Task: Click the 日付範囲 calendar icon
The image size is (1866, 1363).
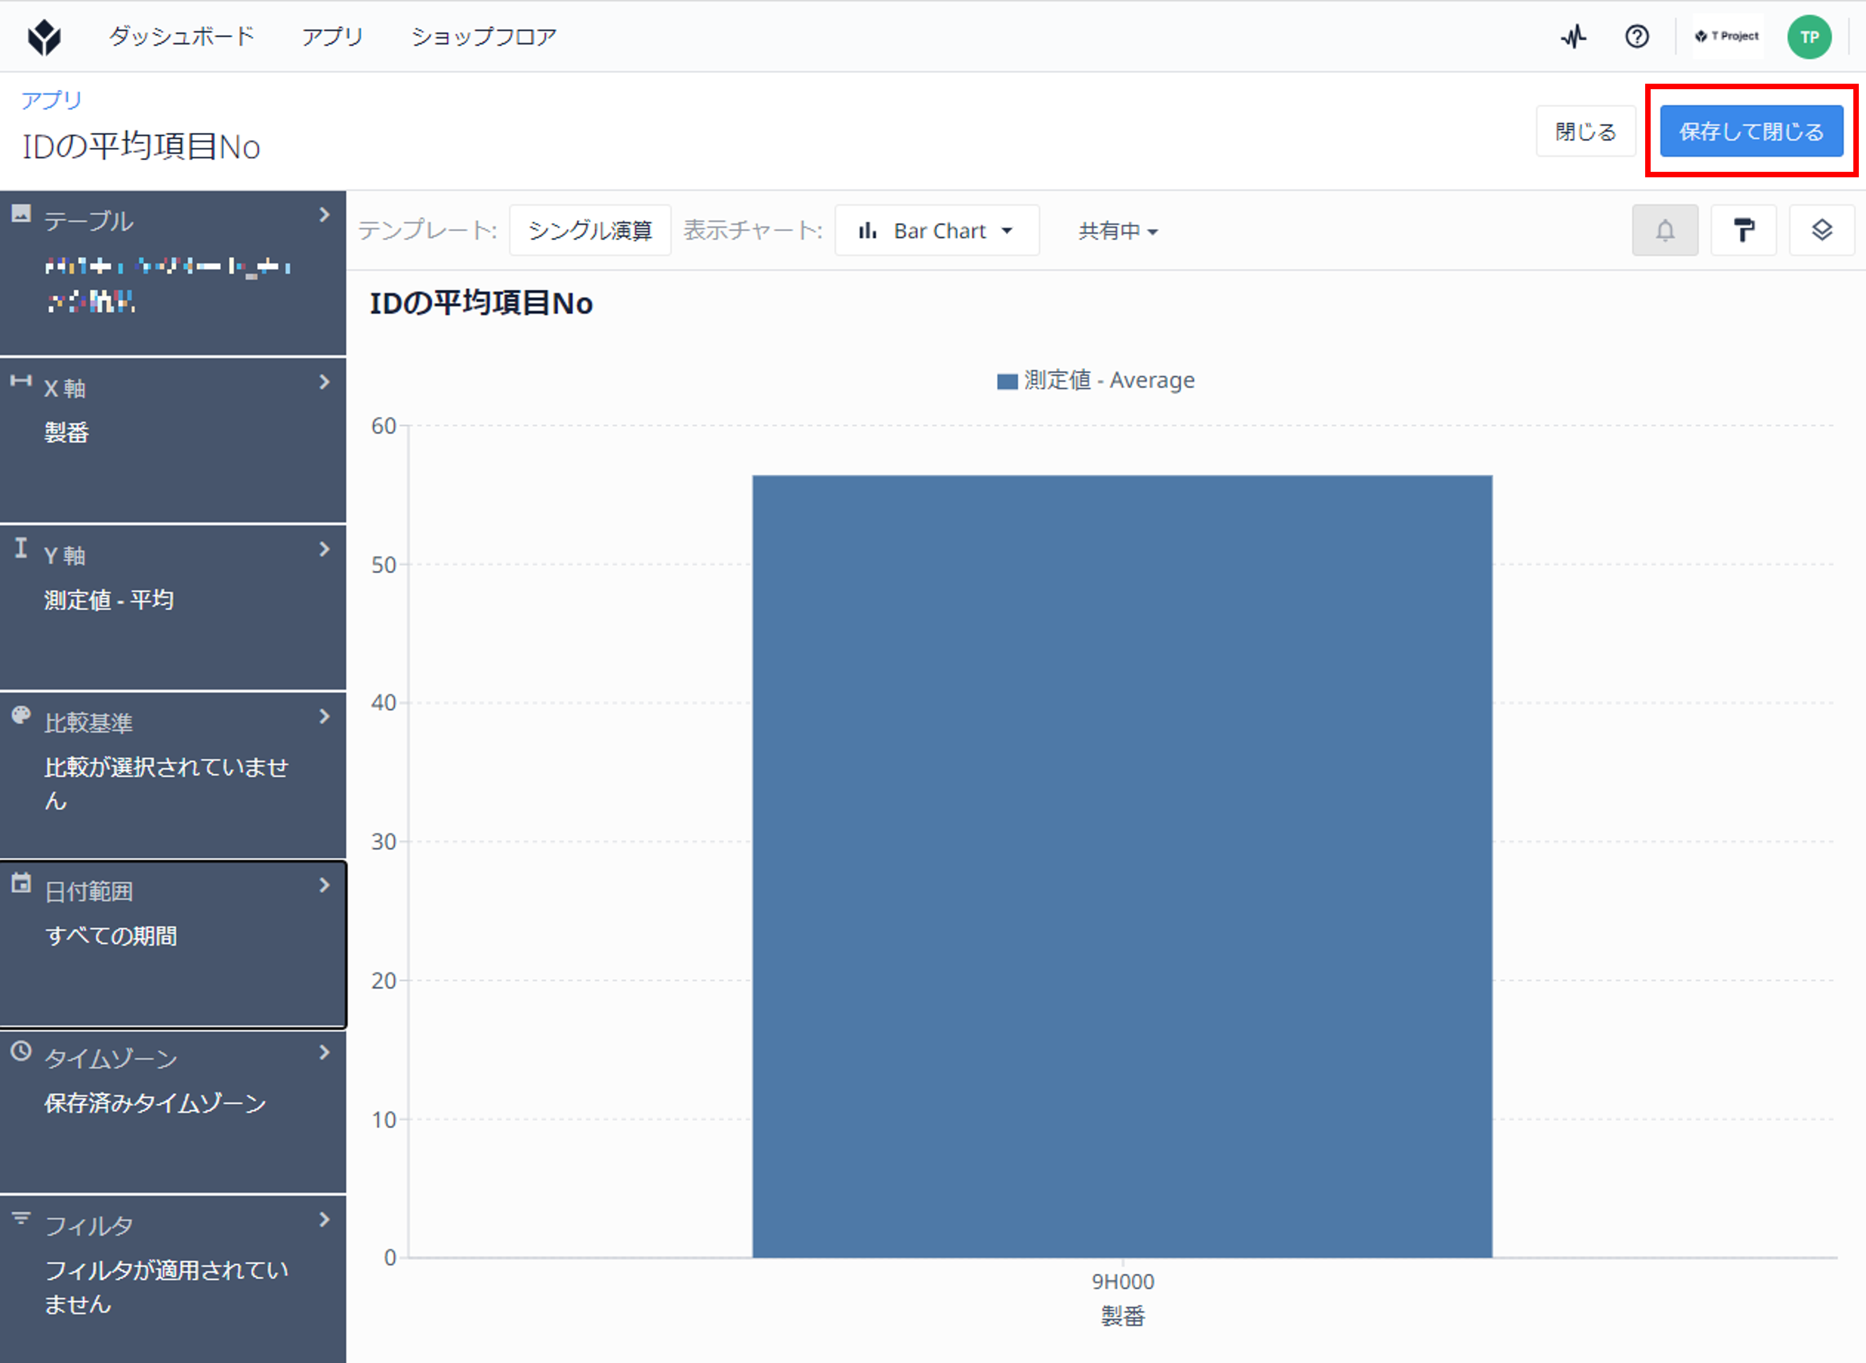Action: (x=21, y=883)
